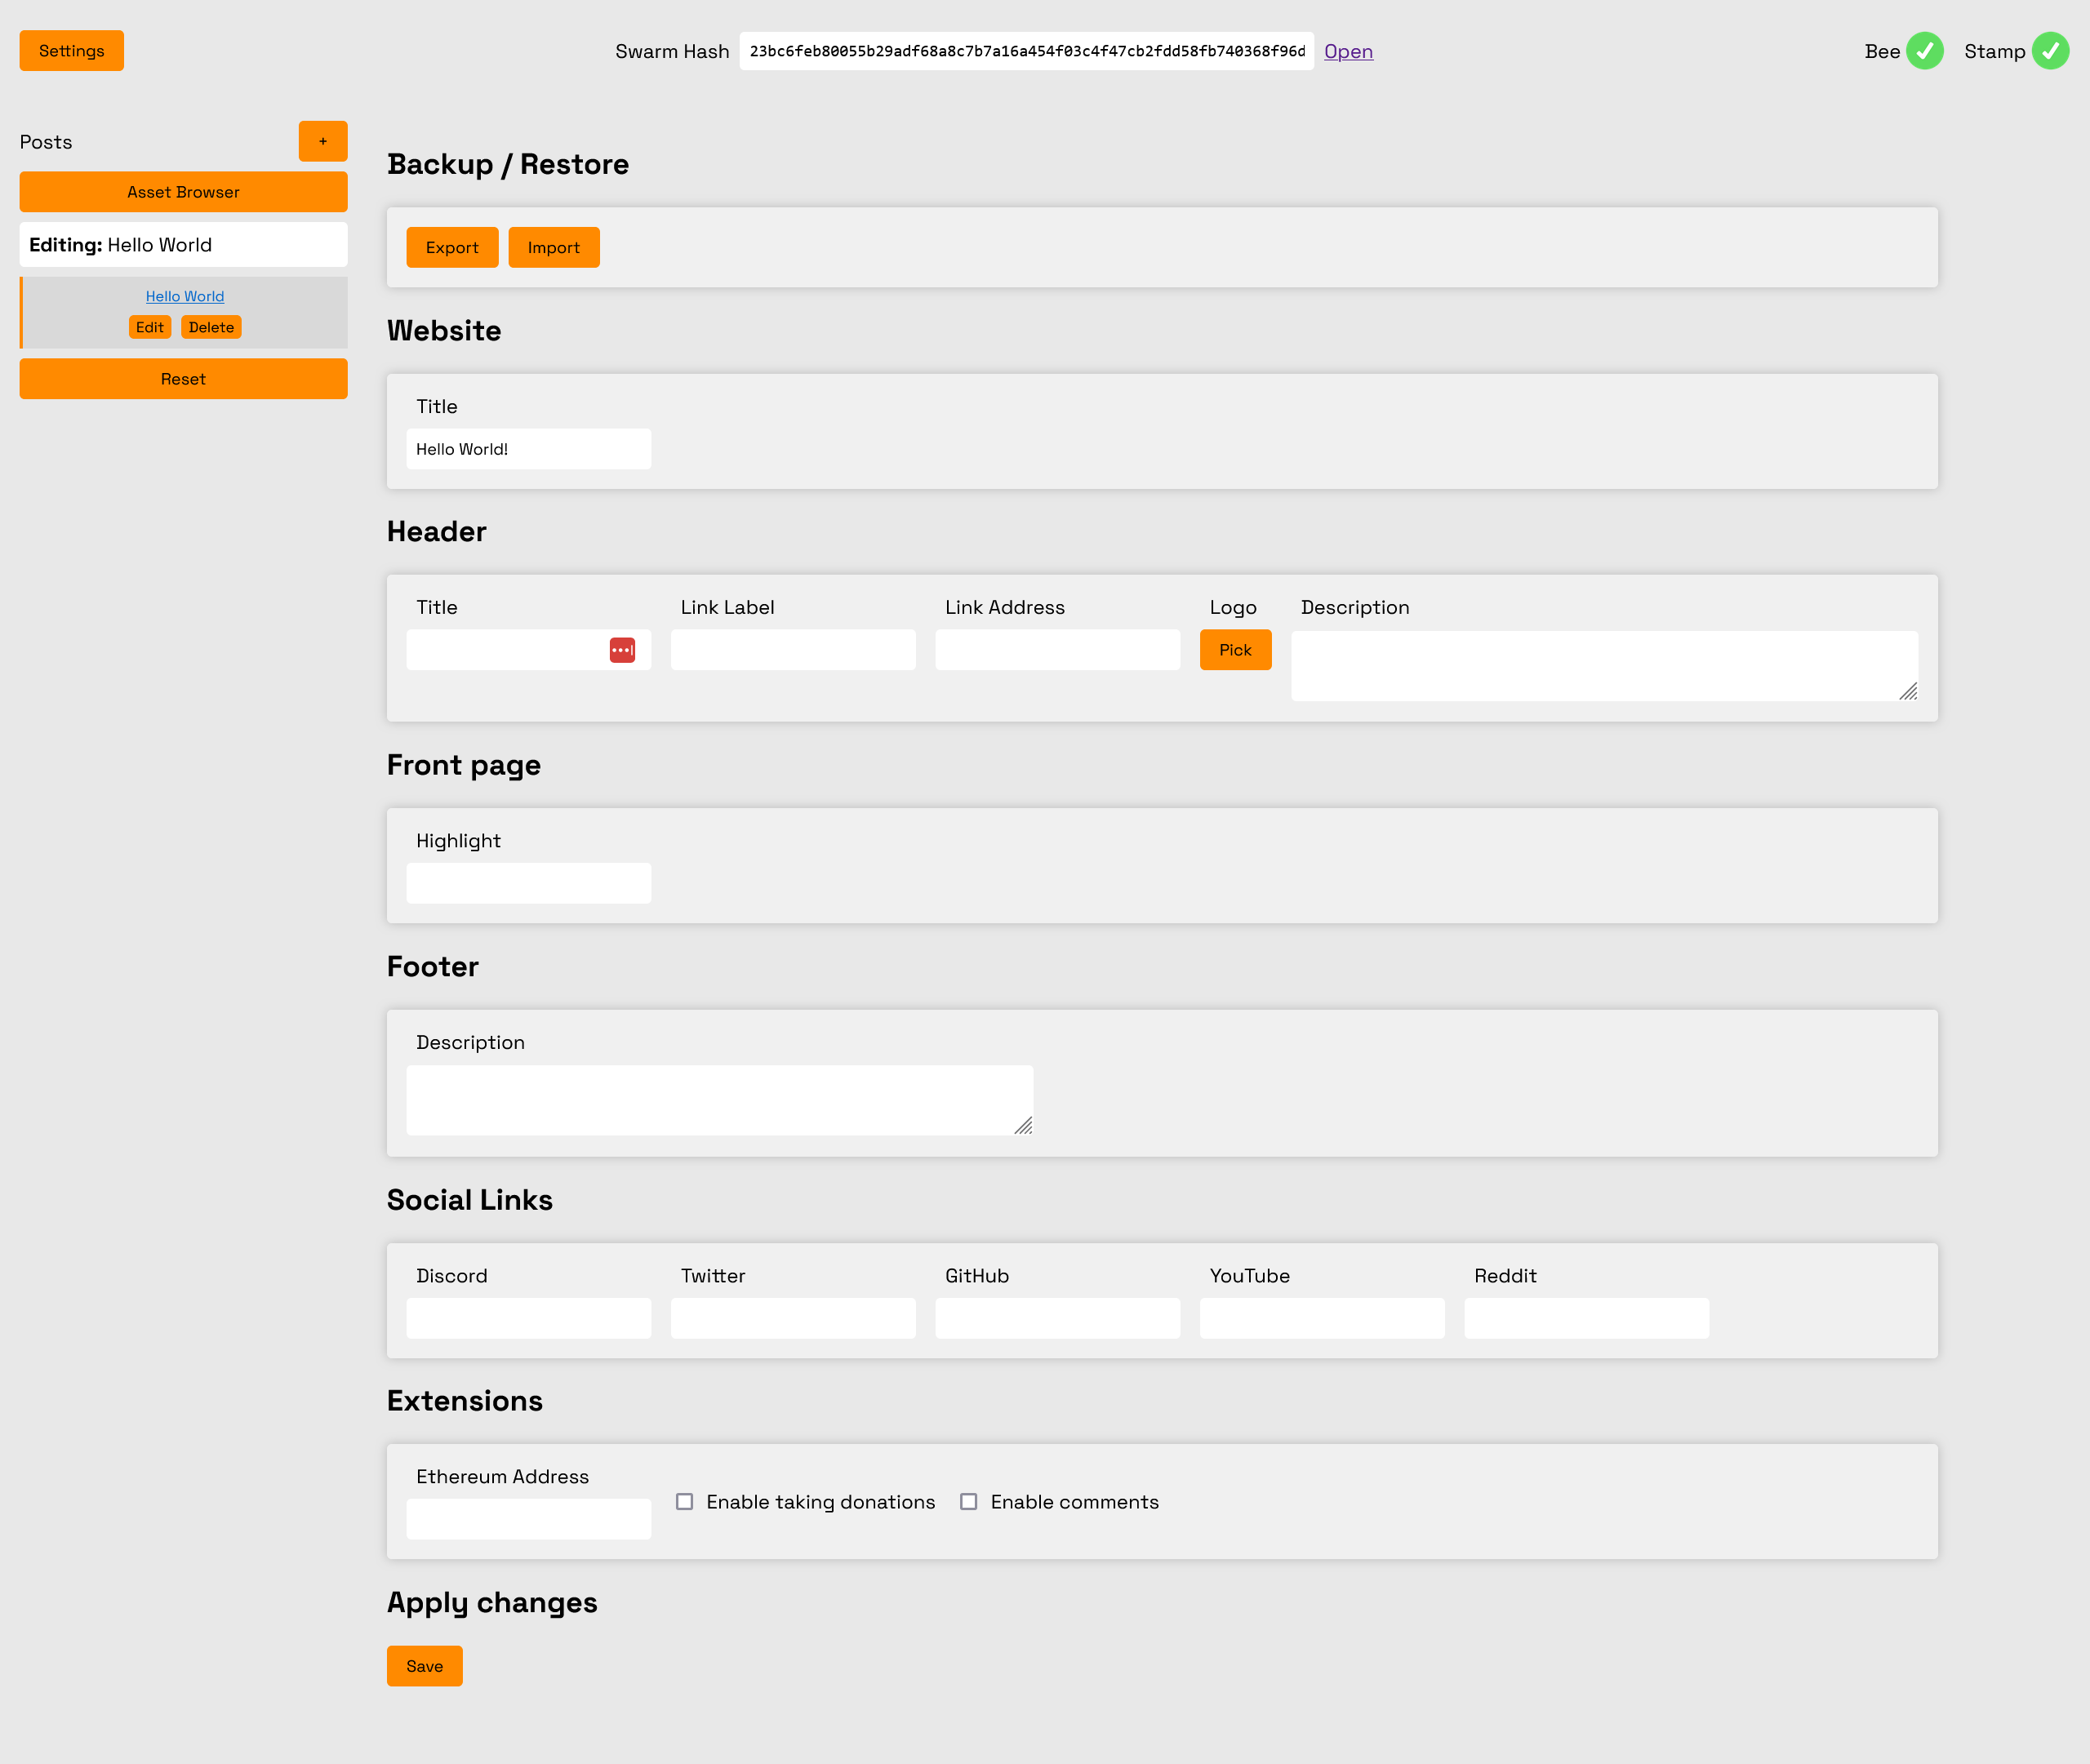Click the red password manager icon in Header Title
Image resolution: width=2090 pixels, height=1764 pixels.
(x=622, y=650)
